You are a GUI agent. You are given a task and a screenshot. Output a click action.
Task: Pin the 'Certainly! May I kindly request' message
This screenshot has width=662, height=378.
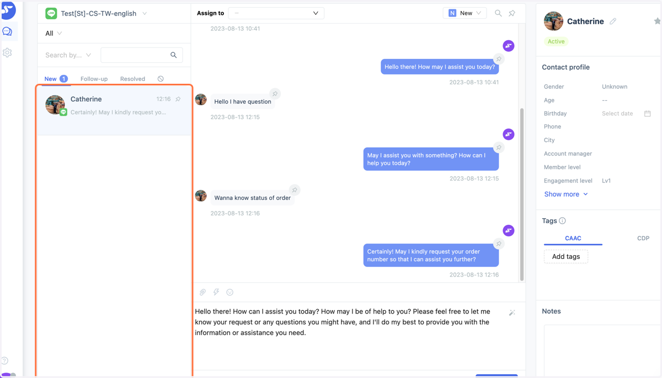(x=499, y=244)
